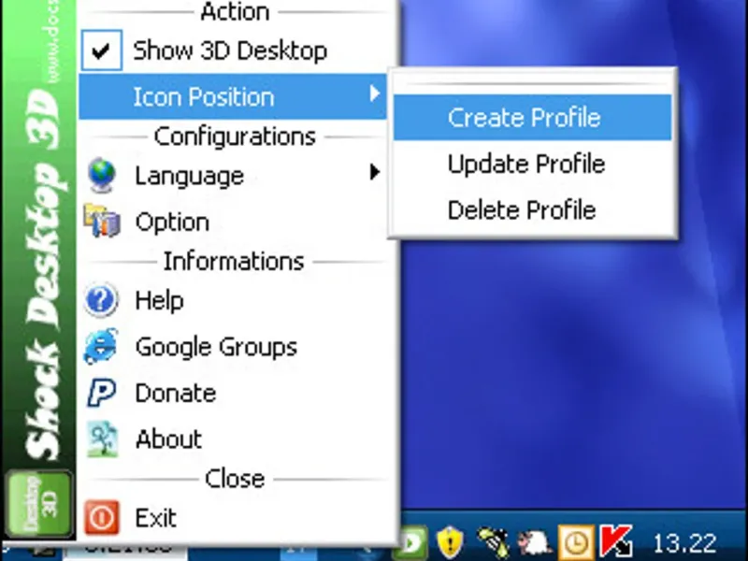
Task: Click the Option folder icon
Action: pyautogui.click(x=102, y=221)
